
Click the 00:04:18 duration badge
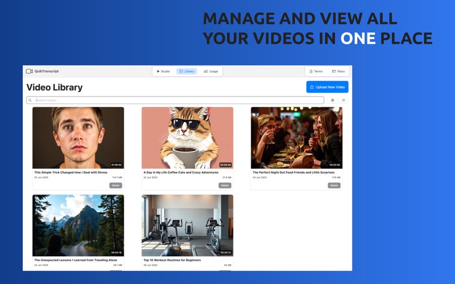[x=117, y=253]
